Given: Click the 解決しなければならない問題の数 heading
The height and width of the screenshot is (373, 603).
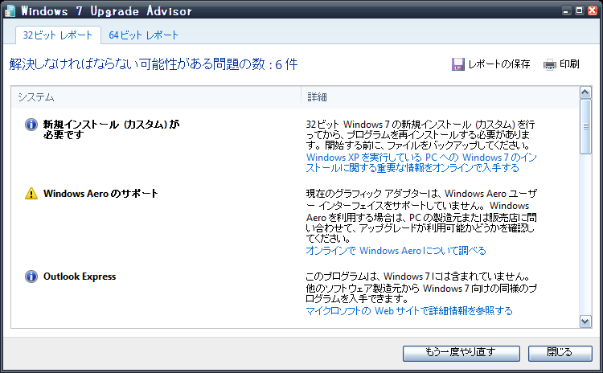Looking at the screenshot, I should [x=154, y=64].
